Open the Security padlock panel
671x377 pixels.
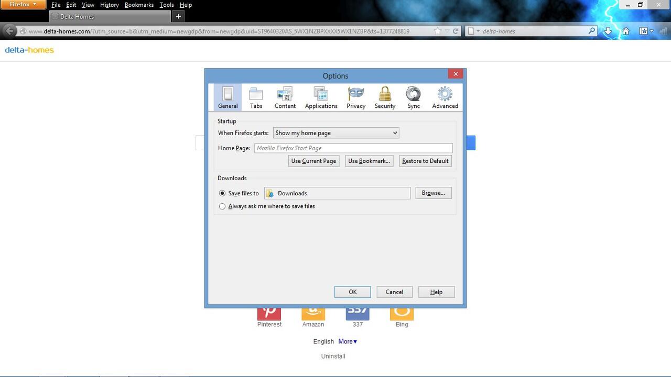pos(385,97)
